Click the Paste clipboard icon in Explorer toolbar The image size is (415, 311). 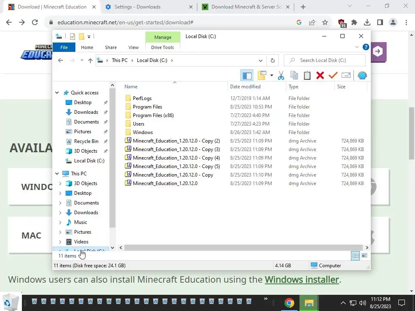(307, 76)
